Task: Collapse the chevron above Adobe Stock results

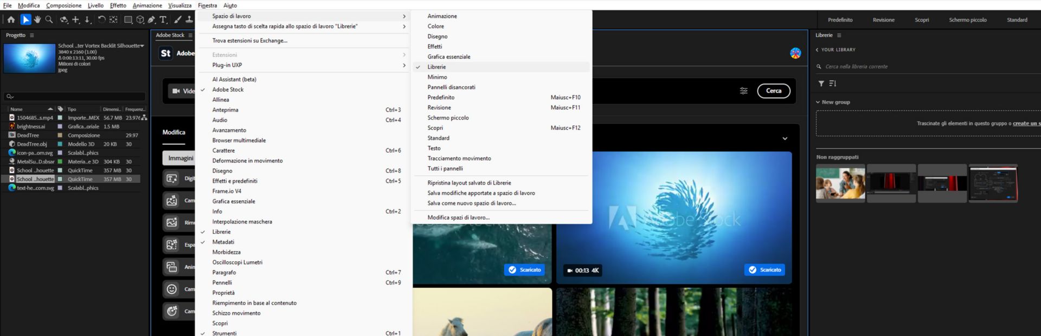Action: [x=785, y=139]
